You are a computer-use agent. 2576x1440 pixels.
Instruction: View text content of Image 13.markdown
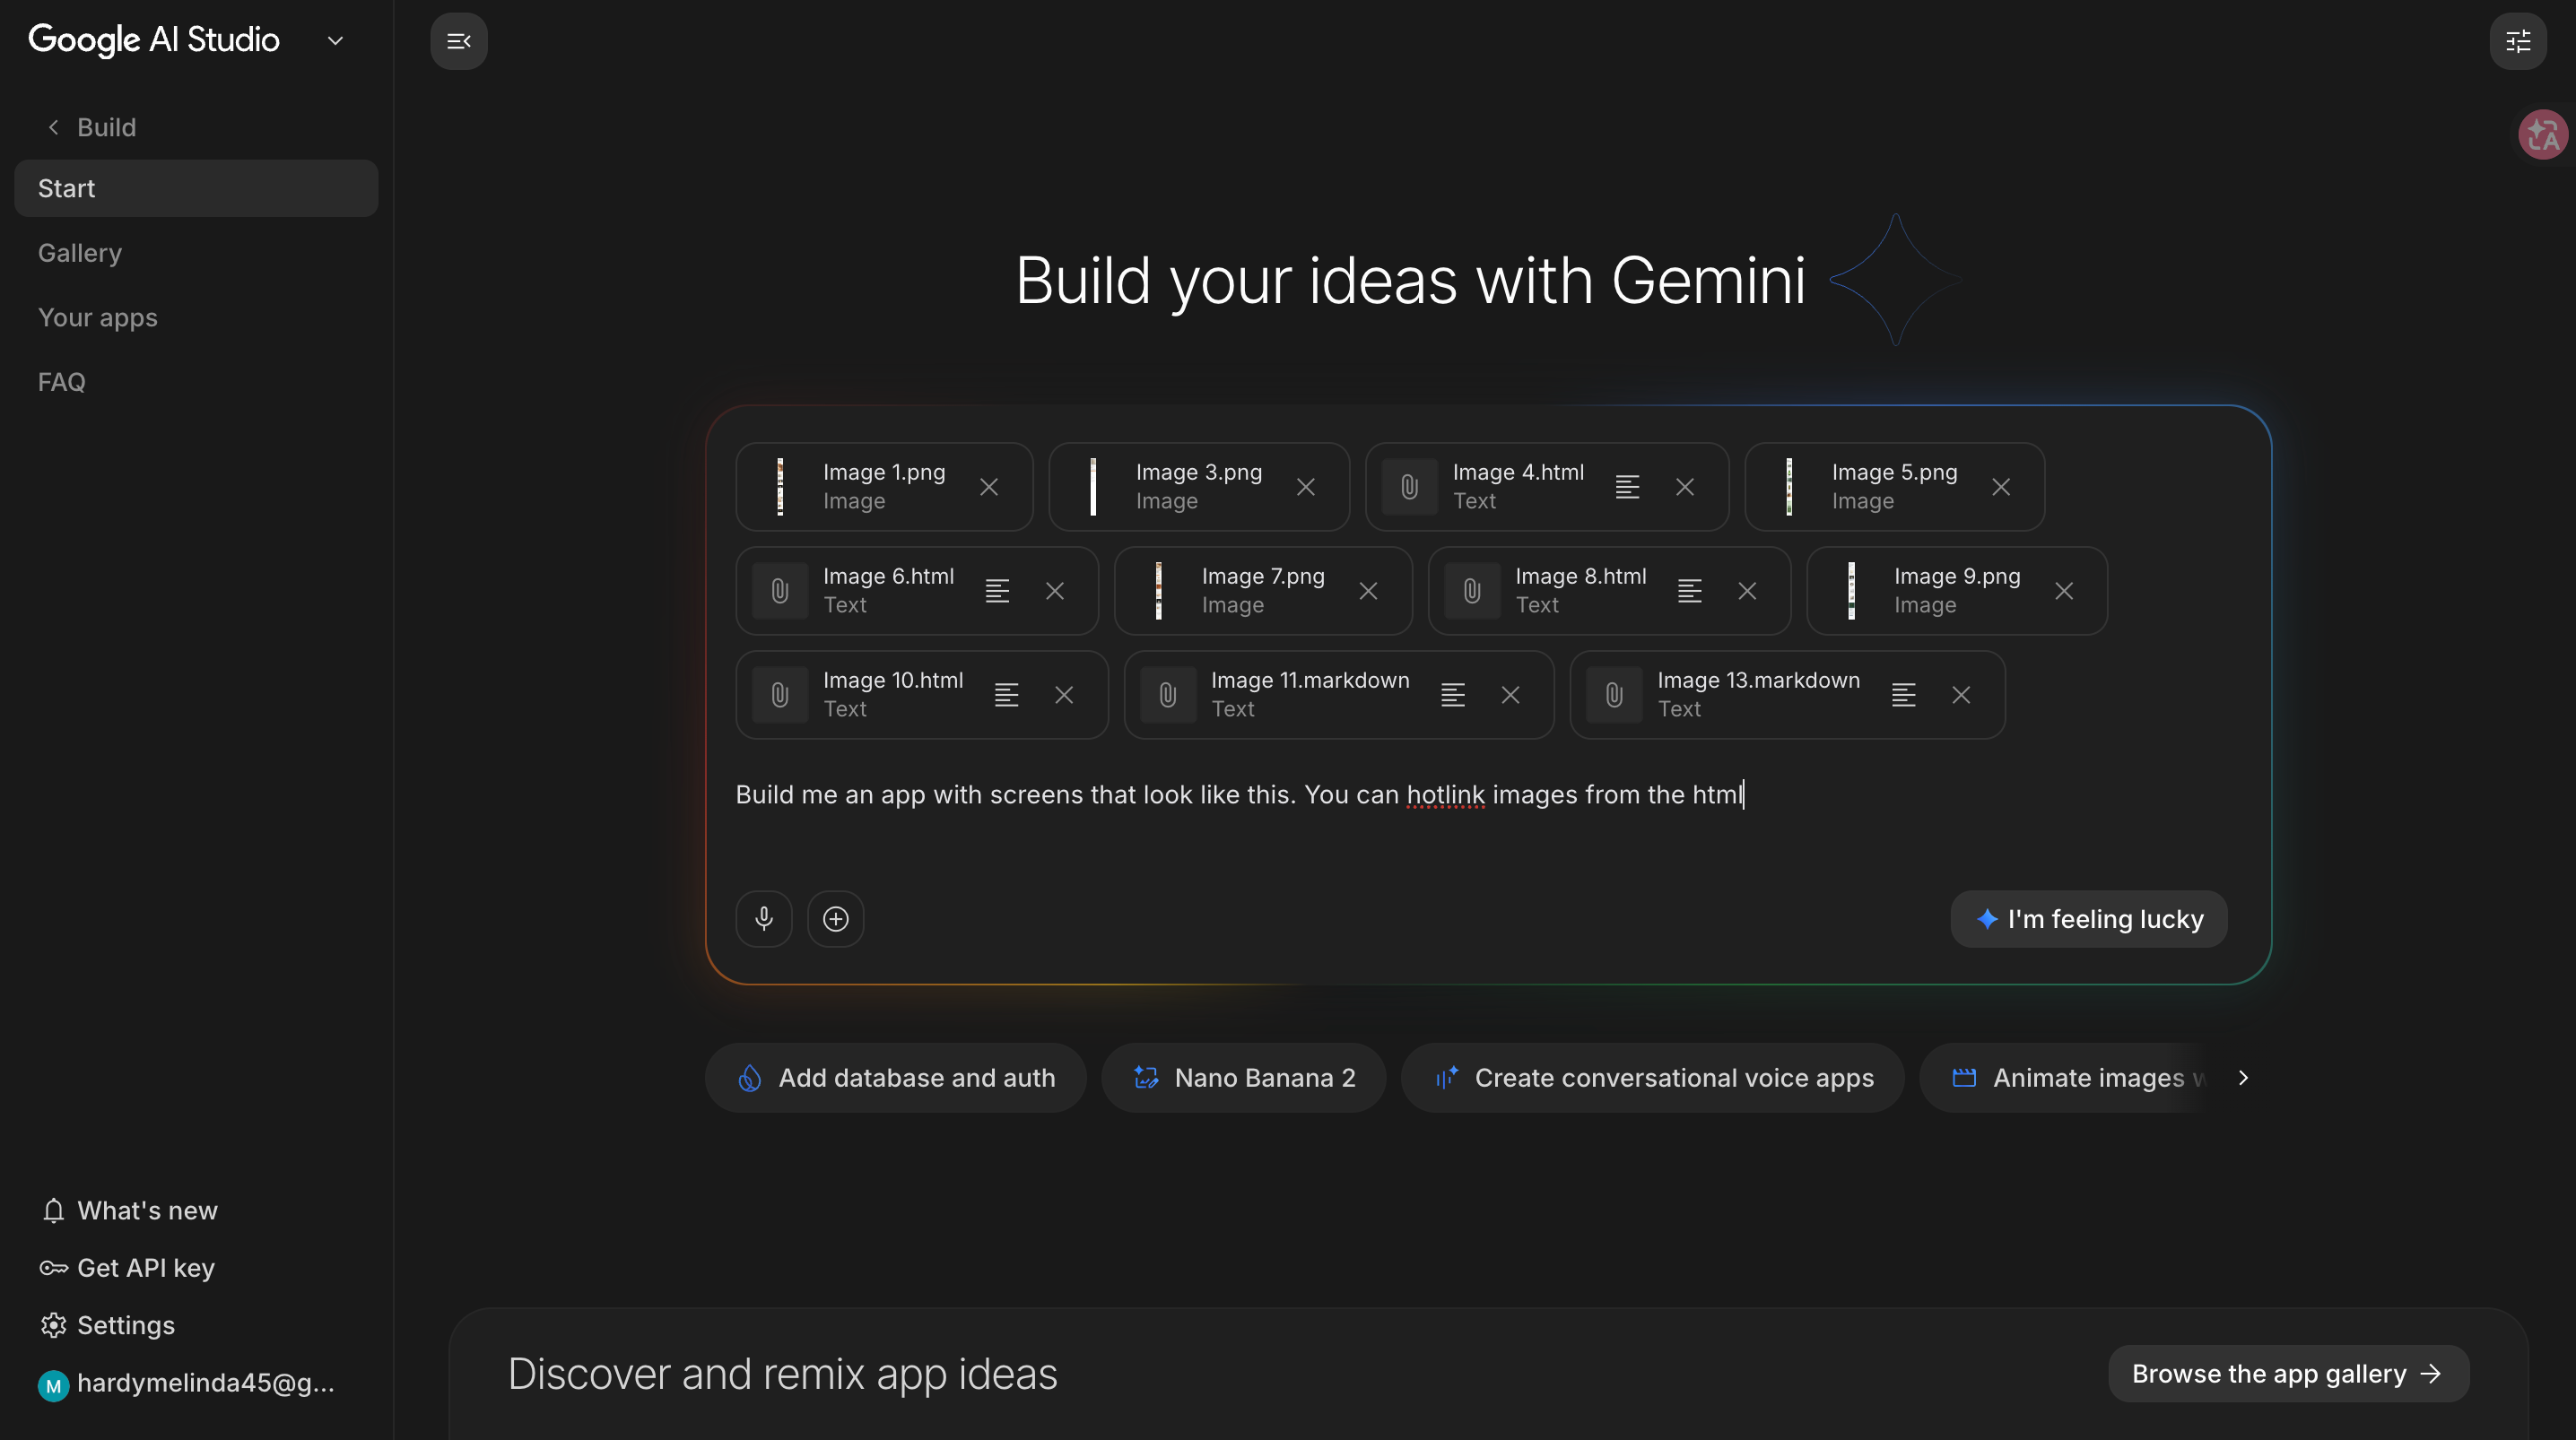[x=1903, y=695]
